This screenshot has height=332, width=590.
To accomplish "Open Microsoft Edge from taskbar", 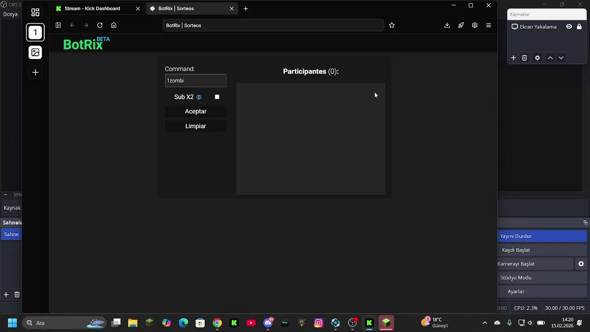I will (183, 323).
